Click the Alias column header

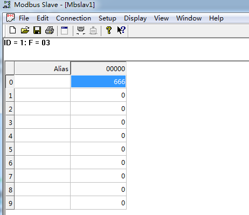click(x=43, y=68)
